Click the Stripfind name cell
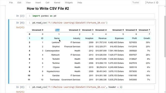 (56, 47)
